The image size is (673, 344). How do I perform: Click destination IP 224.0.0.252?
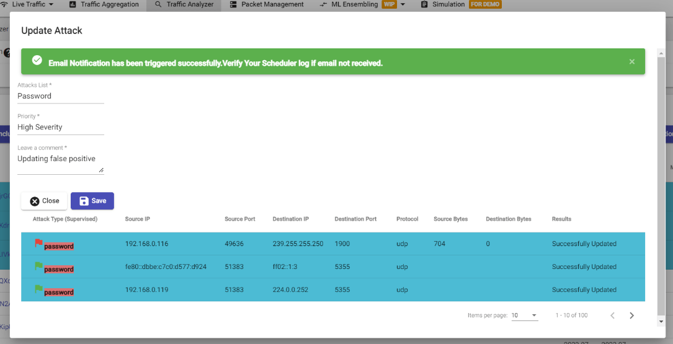click(x=290, y=290)
